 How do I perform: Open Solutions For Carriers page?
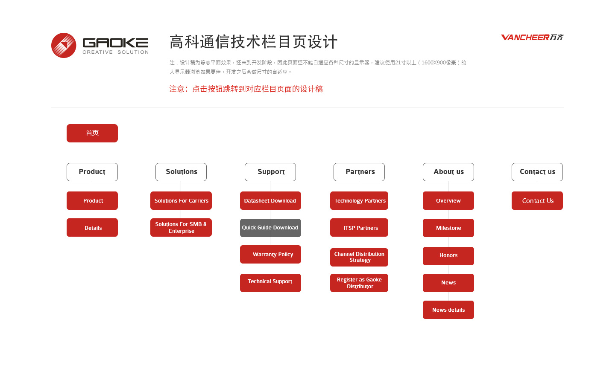coord(181,200)
